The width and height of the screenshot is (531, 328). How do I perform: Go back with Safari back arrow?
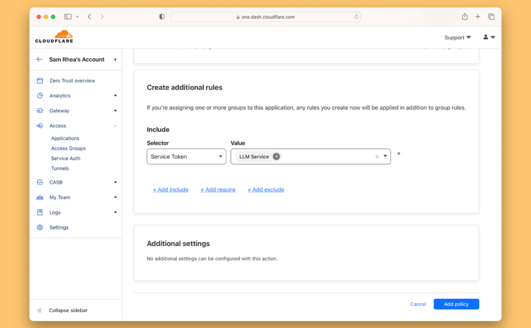pos(89,17)
